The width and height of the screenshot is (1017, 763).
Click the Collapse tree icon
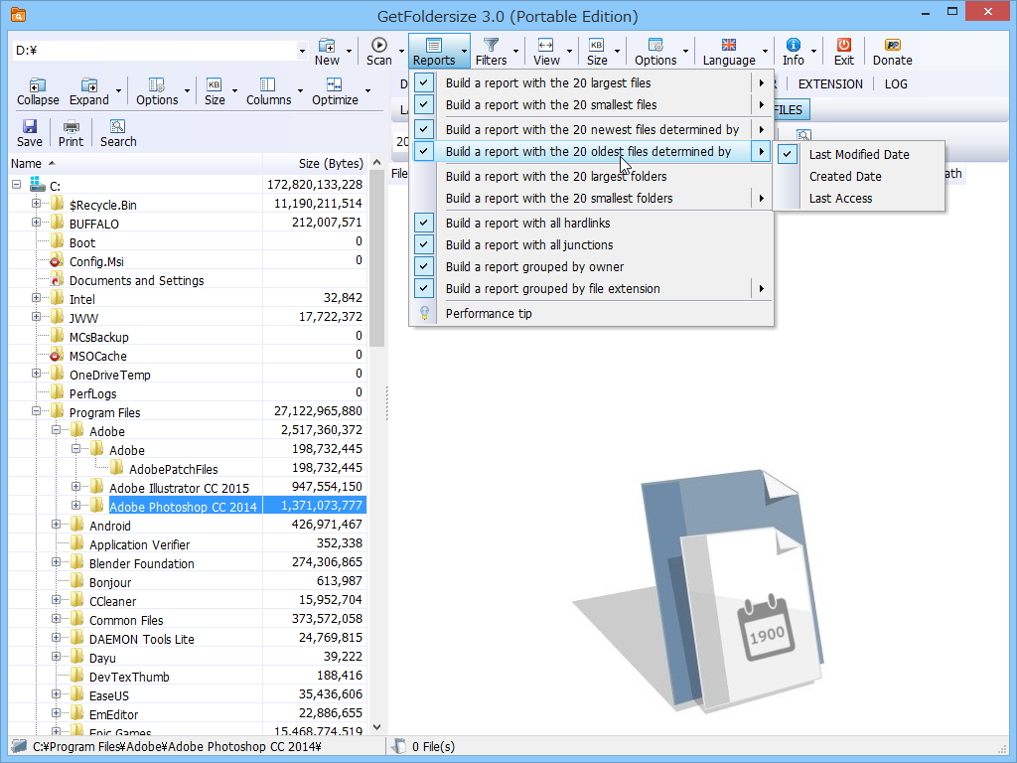pos(38,85)
